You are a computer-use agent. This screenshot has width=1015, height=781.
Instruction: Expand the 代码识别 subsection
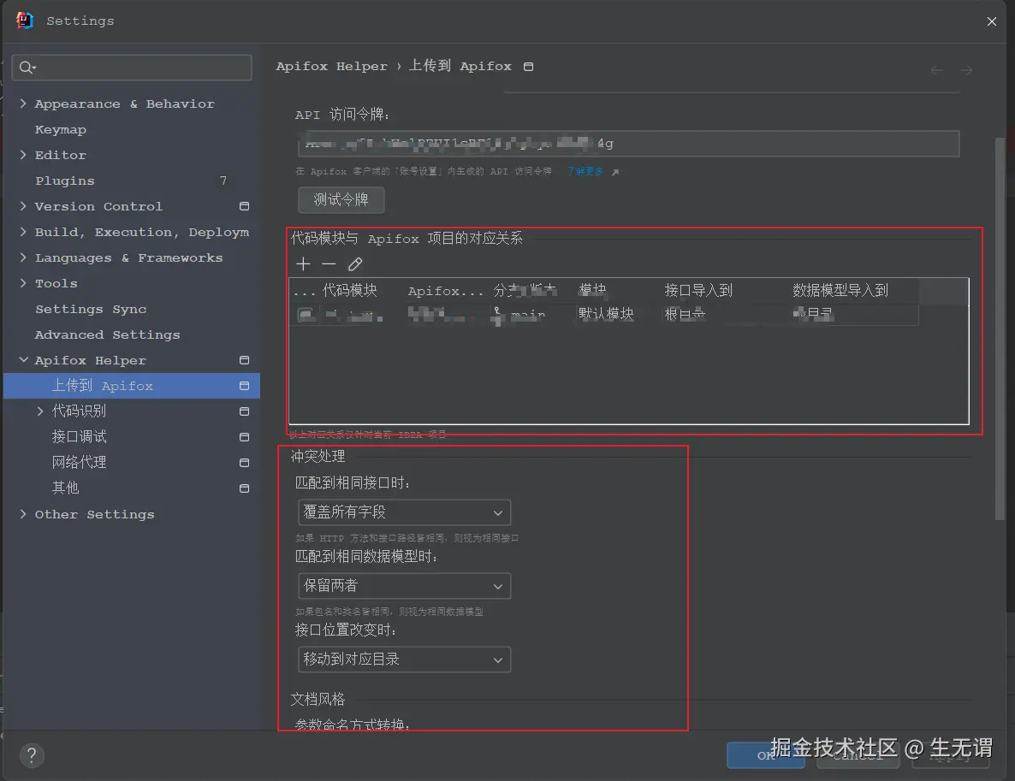[x=41, y=411]
